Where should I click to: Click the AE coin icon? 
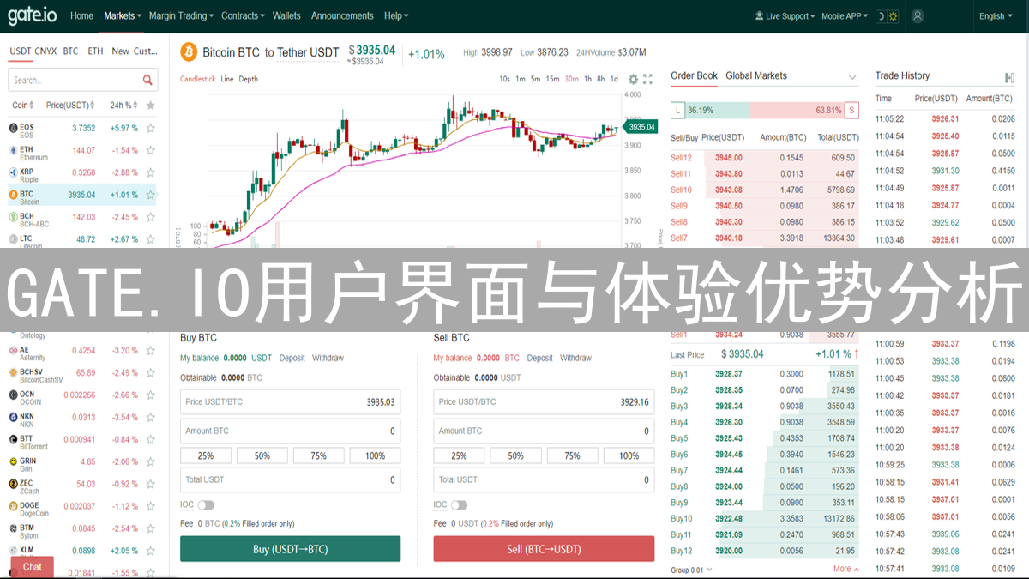tap(13, 350)
